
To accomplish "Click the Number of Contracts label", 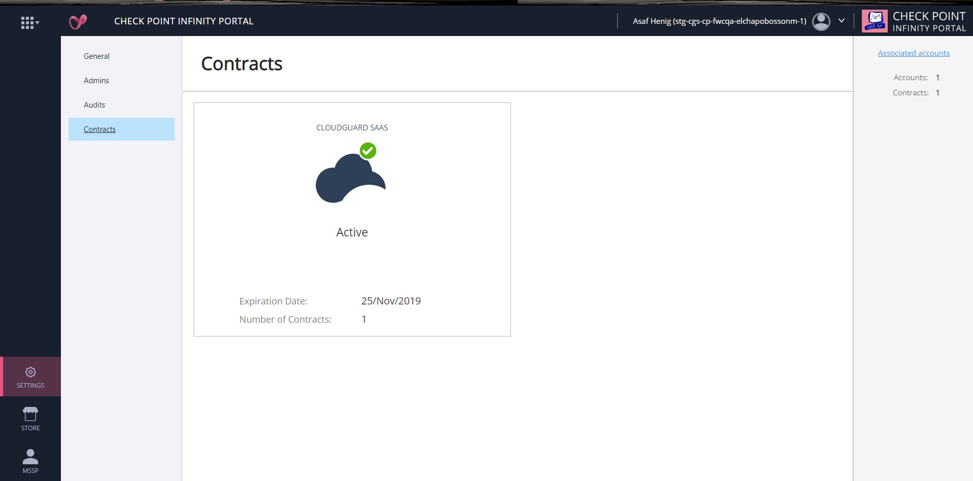I will (285, 320).
